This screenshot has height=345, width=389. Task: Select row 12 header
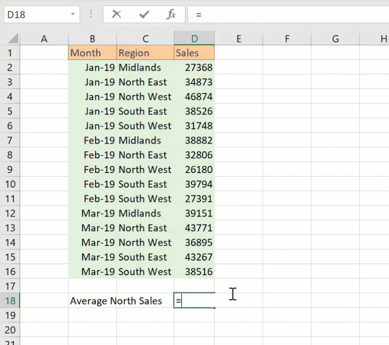[10, 213]
